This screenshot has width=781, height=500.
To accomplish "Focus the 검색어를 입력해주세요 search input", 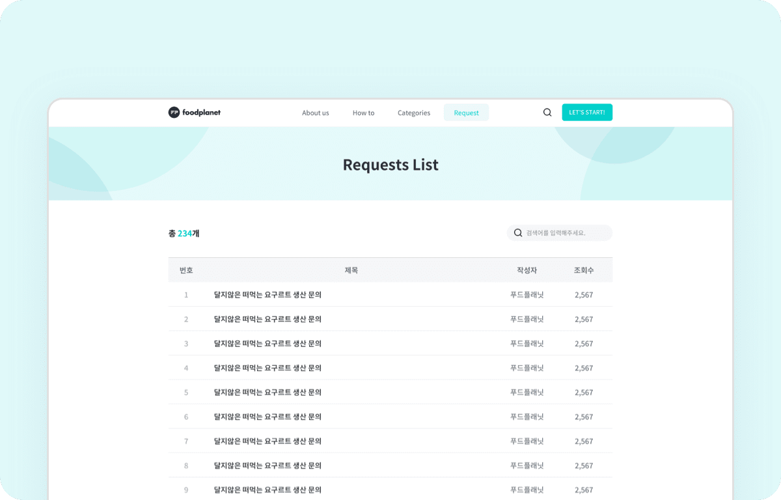I will pos(566,233).
